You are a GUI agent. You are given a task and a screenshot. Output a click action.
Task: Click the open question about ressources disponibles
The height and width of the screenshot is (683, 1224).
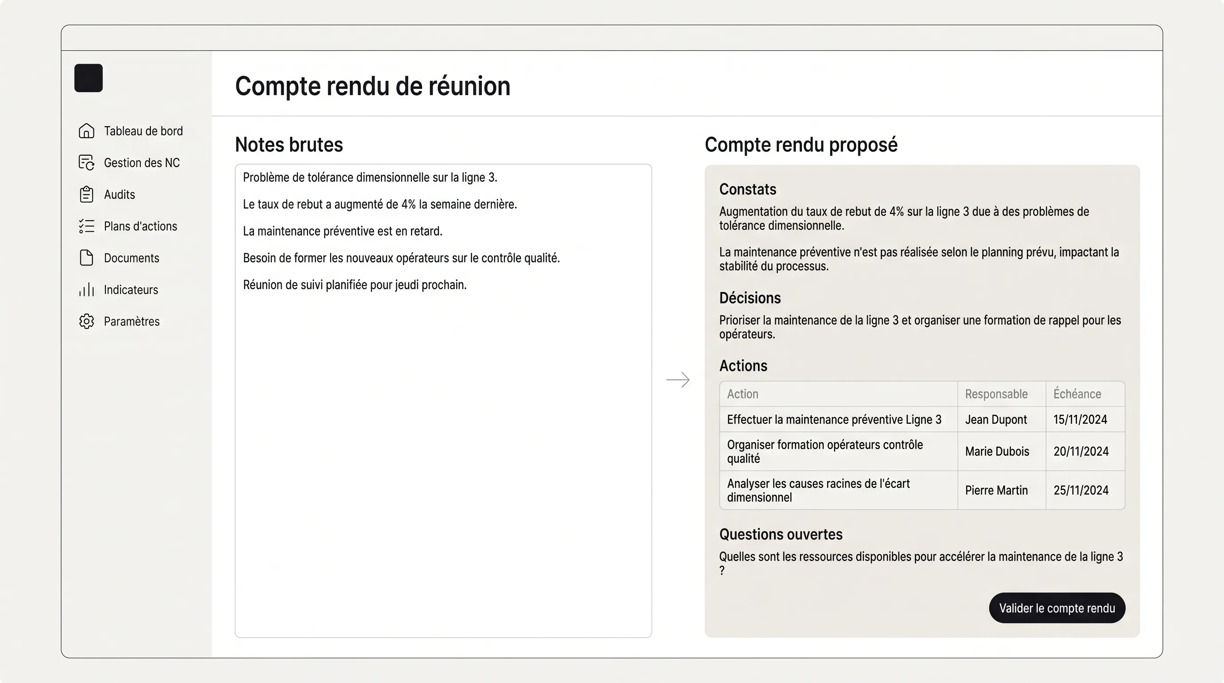(x=921, y=563)
